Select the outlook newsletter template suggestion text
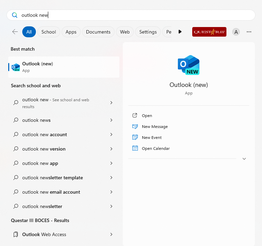262x246 pixels. [x=52, y=178]
